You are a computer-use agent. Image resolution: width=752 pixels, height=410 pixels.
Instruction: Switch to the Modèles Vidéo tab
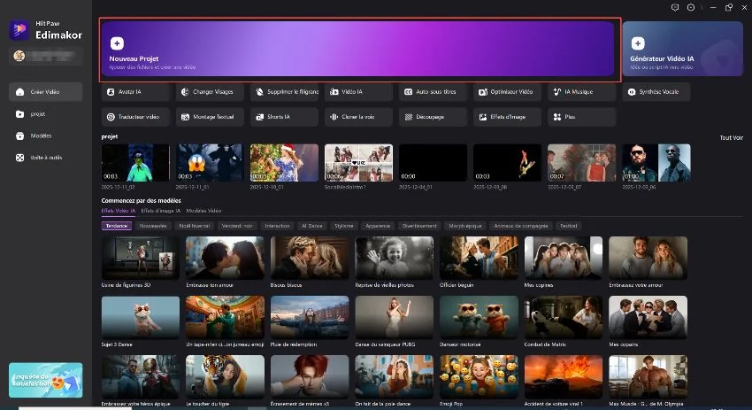[x=203, y=211]
